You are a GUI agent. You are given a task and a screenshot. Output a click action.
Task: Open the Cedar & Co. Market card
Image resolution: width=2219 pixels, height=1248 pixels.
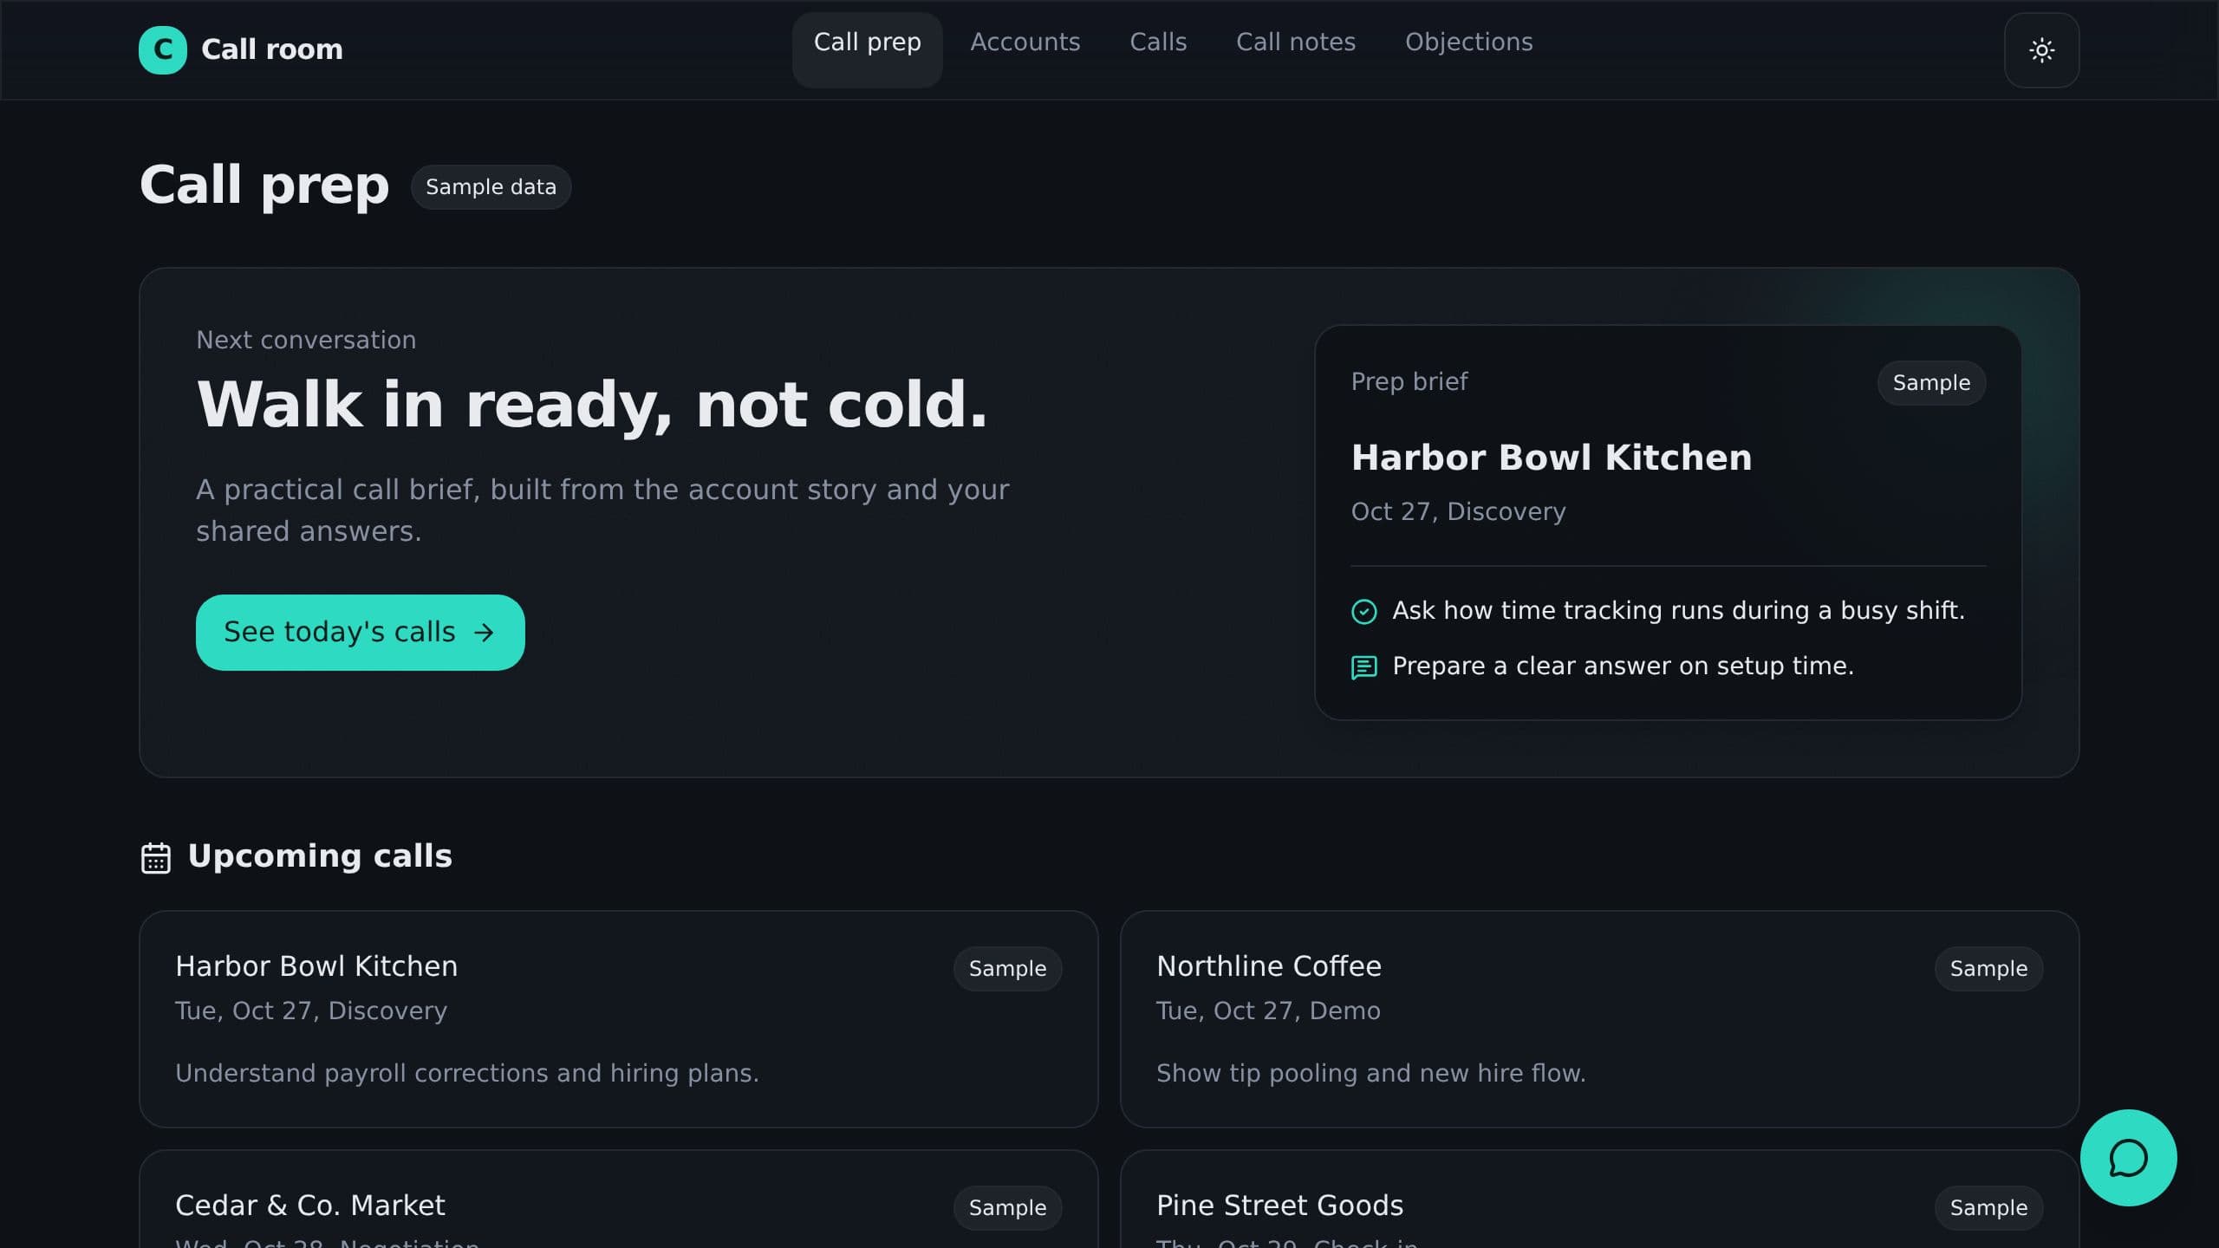(x=618, y=1199)
